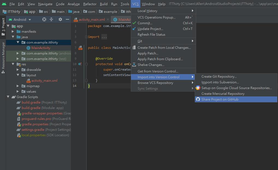
Task: Fold the onCreate method at line 10
Action: [x=86, y=64]
